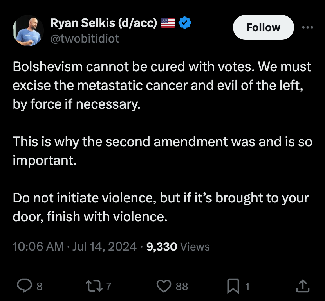Follow the account with the Follow button
This screenshot has width=325, height=301.
pyautogui.click(x=263, y=27)
